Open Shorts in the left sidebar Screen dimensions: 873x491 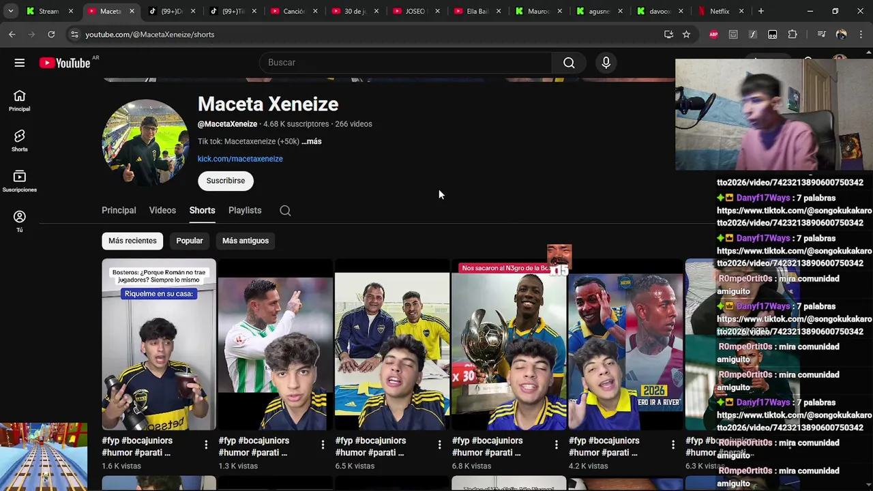tap(19, 141)
